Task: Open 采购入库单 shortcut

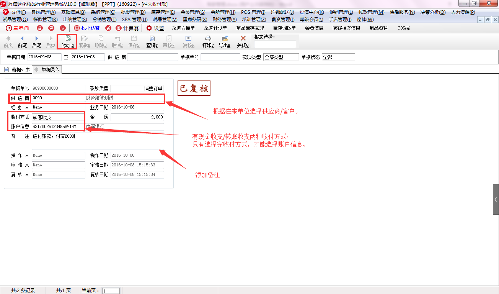Action: coord(183,28)
